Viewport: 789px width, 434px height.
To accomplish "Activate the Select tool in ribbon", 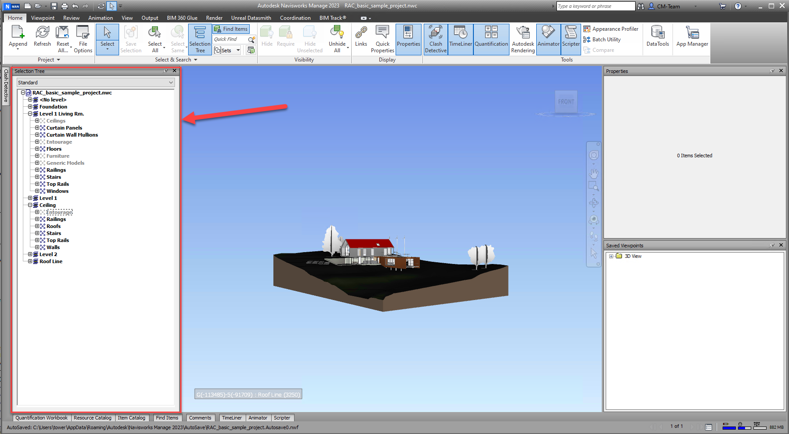I will tap(107, 39).
